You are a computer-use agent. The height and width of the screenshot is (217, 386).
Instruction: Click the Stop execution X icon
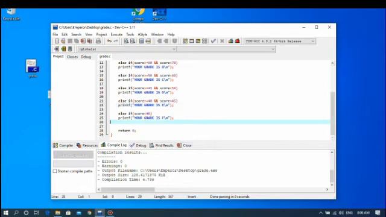point(222,41)
